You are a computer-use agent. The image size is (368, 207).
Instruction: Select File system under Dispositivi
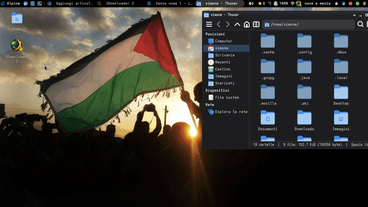pos(226,97)
